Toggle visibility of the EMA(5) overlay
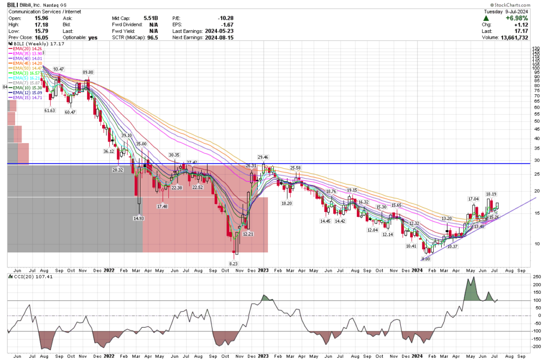The width and height of the screenshot is (551, 360). [24, 78]
